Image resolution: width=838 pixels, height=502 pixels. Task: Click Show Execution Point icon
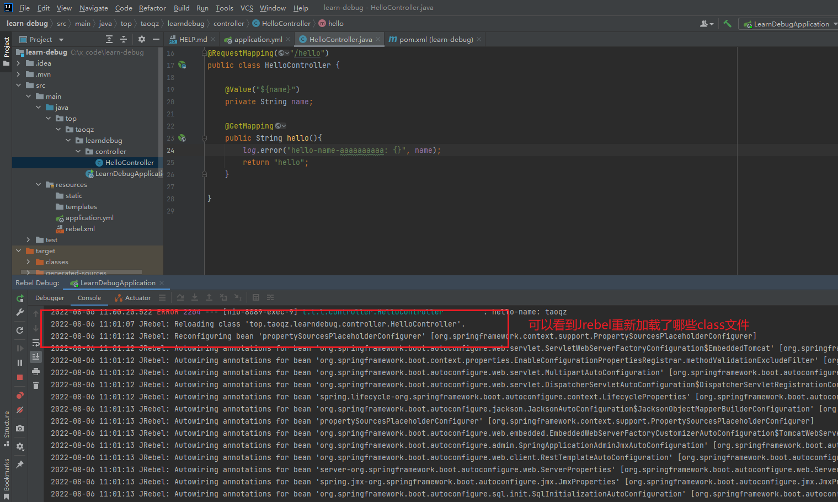point(180,298)
